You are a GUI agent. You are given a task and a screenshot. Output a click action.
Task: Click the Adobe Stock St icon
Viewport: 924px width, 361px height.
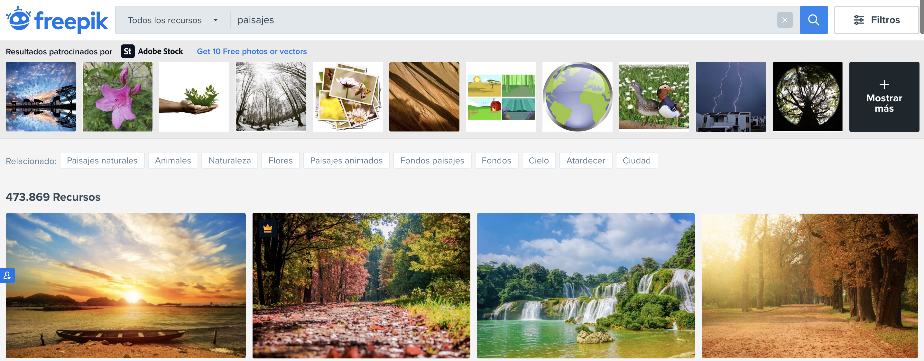pyautogui.click(x=128, y=51)
